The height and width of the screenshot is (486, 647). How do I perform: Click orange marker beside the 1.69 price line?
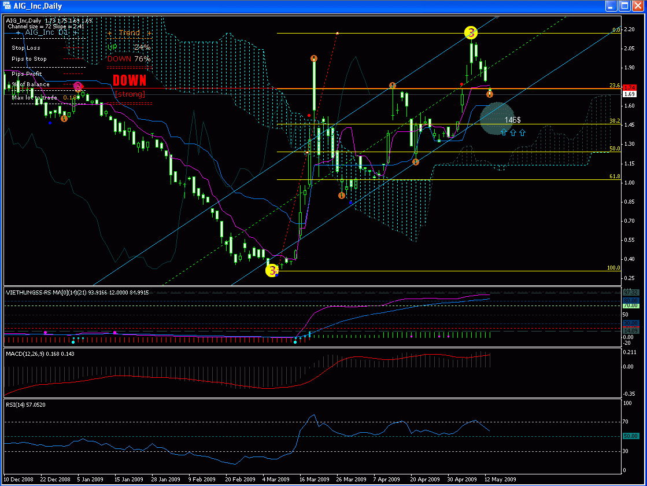click(489, 94)
